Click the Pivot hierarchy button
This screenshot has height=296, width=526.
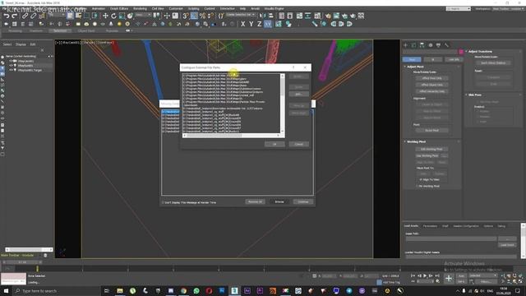pyautogui.click(x=412, y=59)
